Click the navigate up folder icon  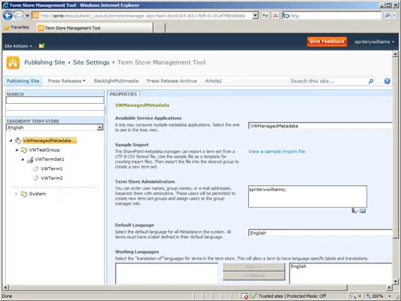41,46
